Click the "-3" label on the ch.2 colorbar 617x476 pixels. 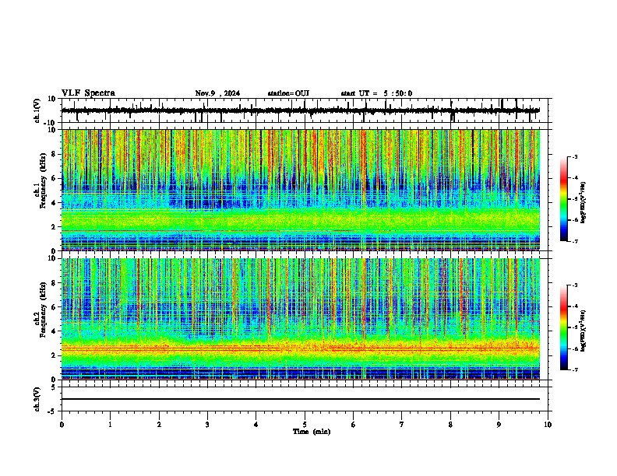click(x=575, y=285)
